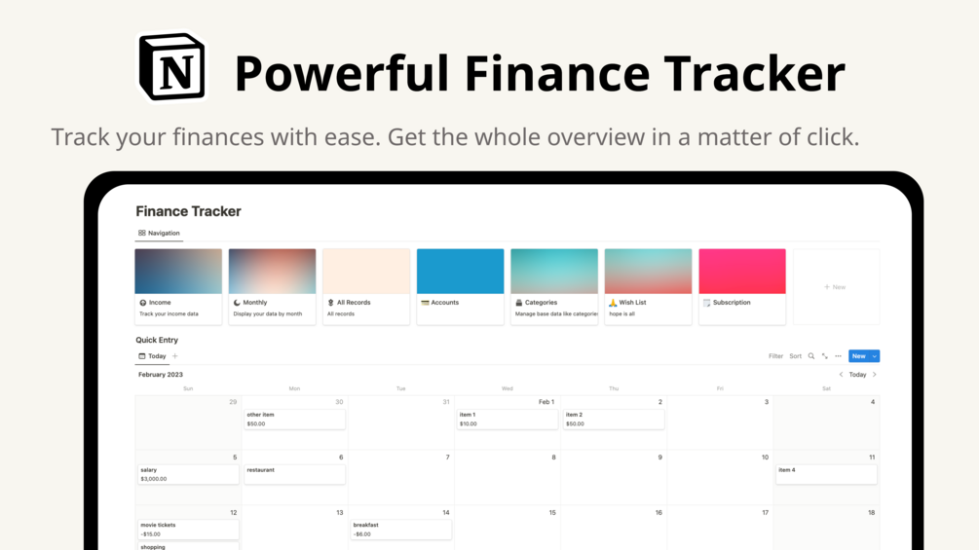The image size is (979, 550).
Task: Click the plus icon to add view
Action: tap(175, 356)
